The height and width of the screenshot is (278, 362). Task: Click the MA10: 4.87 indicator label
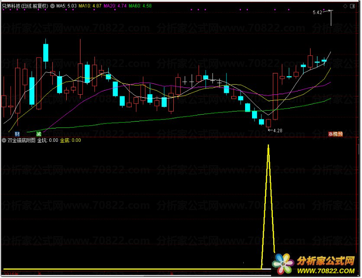90,6
